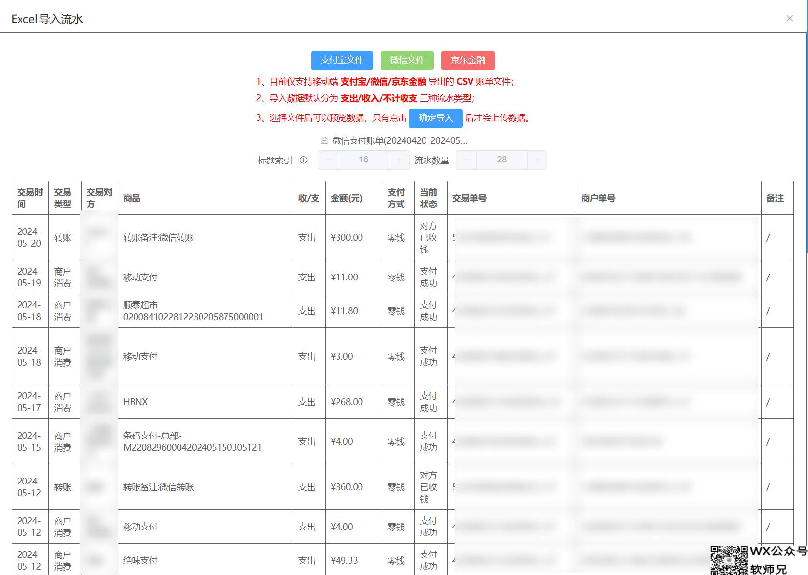Click 支付成功 status in the HBNX row
The image size is (808, 575).
[x=430, y=402]
